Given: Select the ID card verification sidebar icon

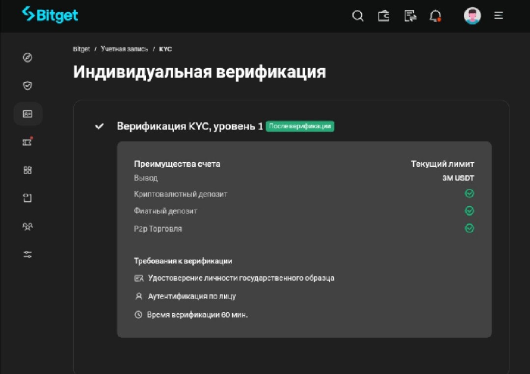Looking at the screenshot, I should tap(28, 114).
